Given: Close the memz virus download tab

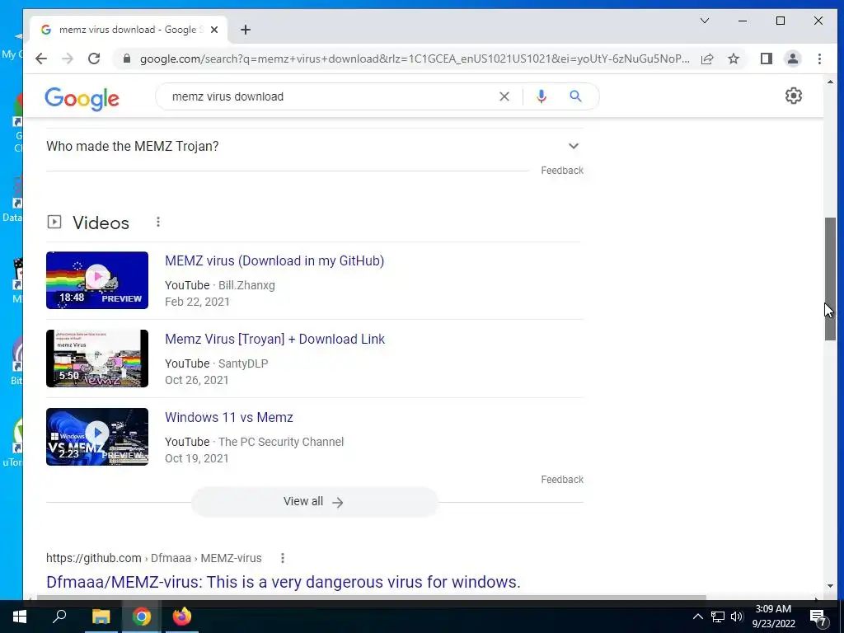Looking at the screenshot, I should pos(214,30).
